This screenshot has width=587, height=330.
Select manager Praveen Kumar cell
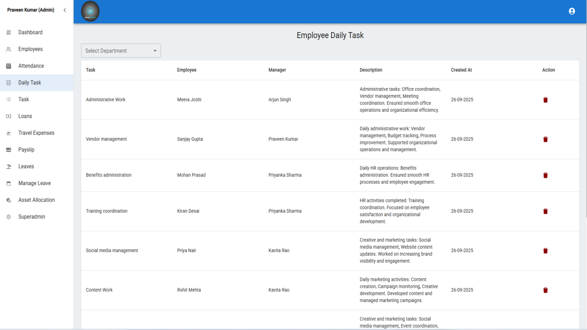(x=283, y=139)
